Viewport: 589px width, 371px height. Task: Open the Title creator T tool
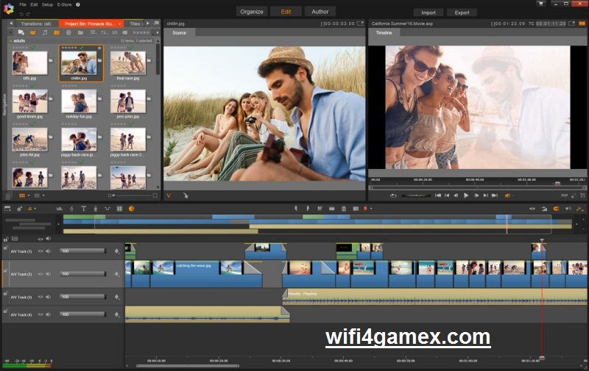pos(83,209)
